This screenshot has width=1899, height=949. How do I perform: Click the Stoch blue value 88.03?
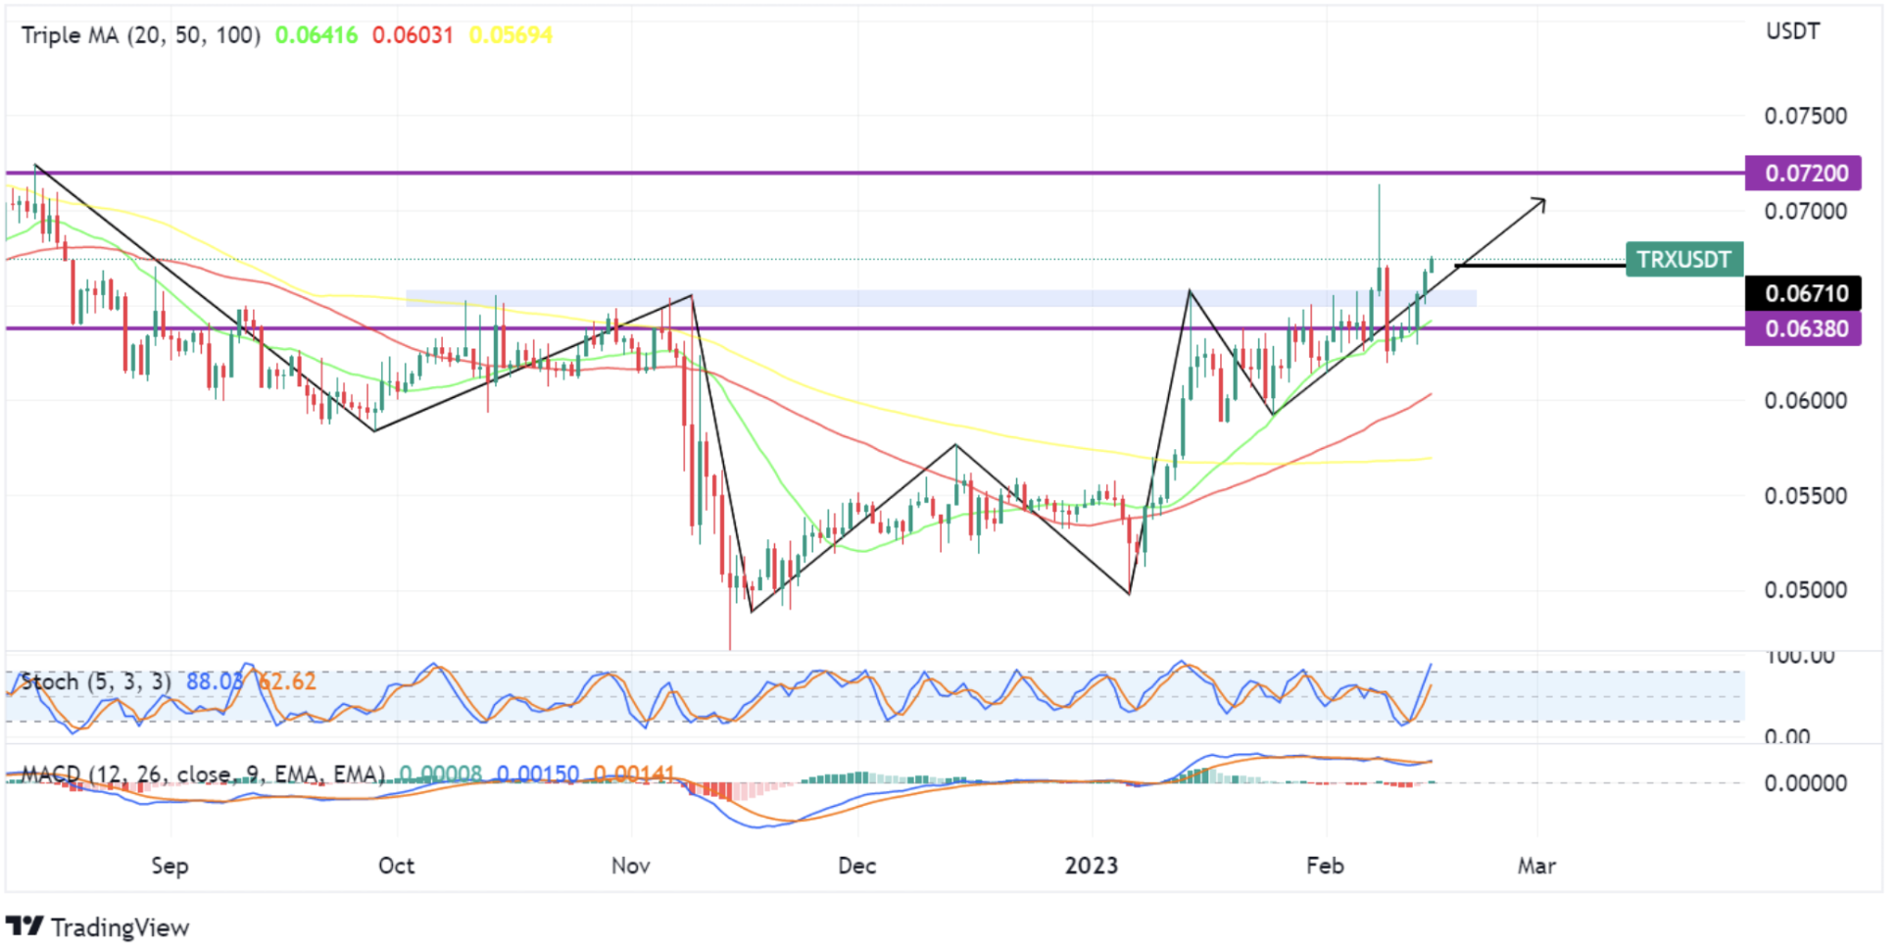tap(214, 681)
